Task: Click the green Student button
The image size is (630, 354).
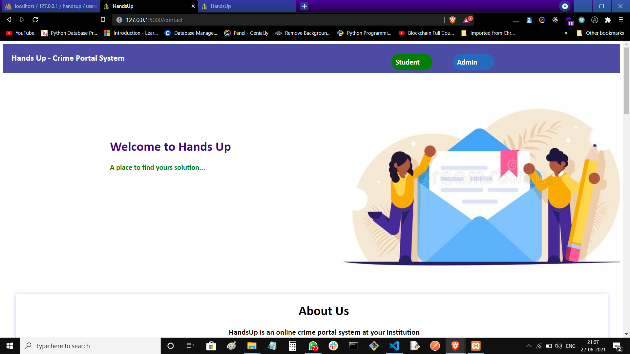Action: pyautogui.click(x=412, y=62)
